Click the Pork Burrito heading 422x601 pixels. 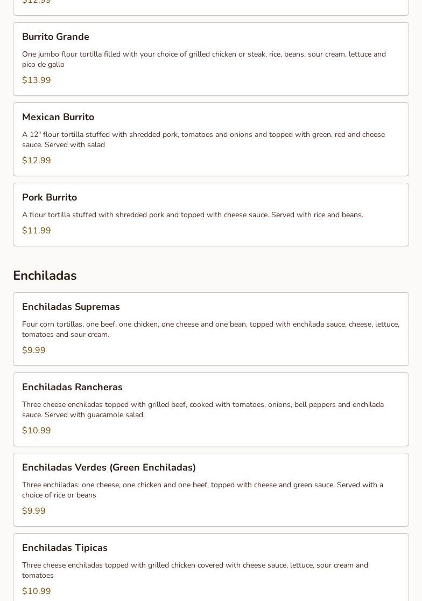tap(50, 197)
